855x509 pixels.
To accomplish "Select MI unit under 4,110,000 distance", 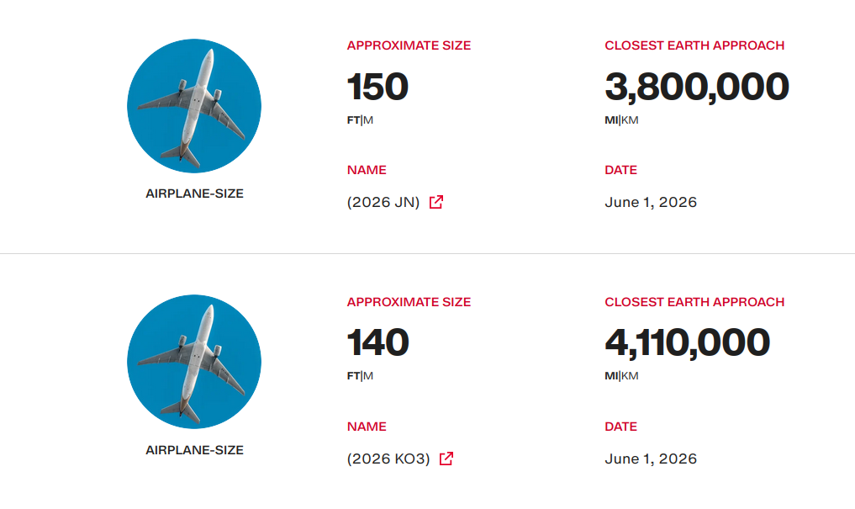I will coord(611,376).
